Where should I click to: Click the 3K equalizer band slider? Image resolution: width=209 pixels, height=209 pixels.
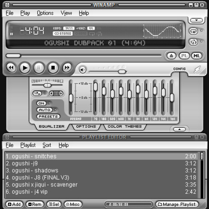138,89
